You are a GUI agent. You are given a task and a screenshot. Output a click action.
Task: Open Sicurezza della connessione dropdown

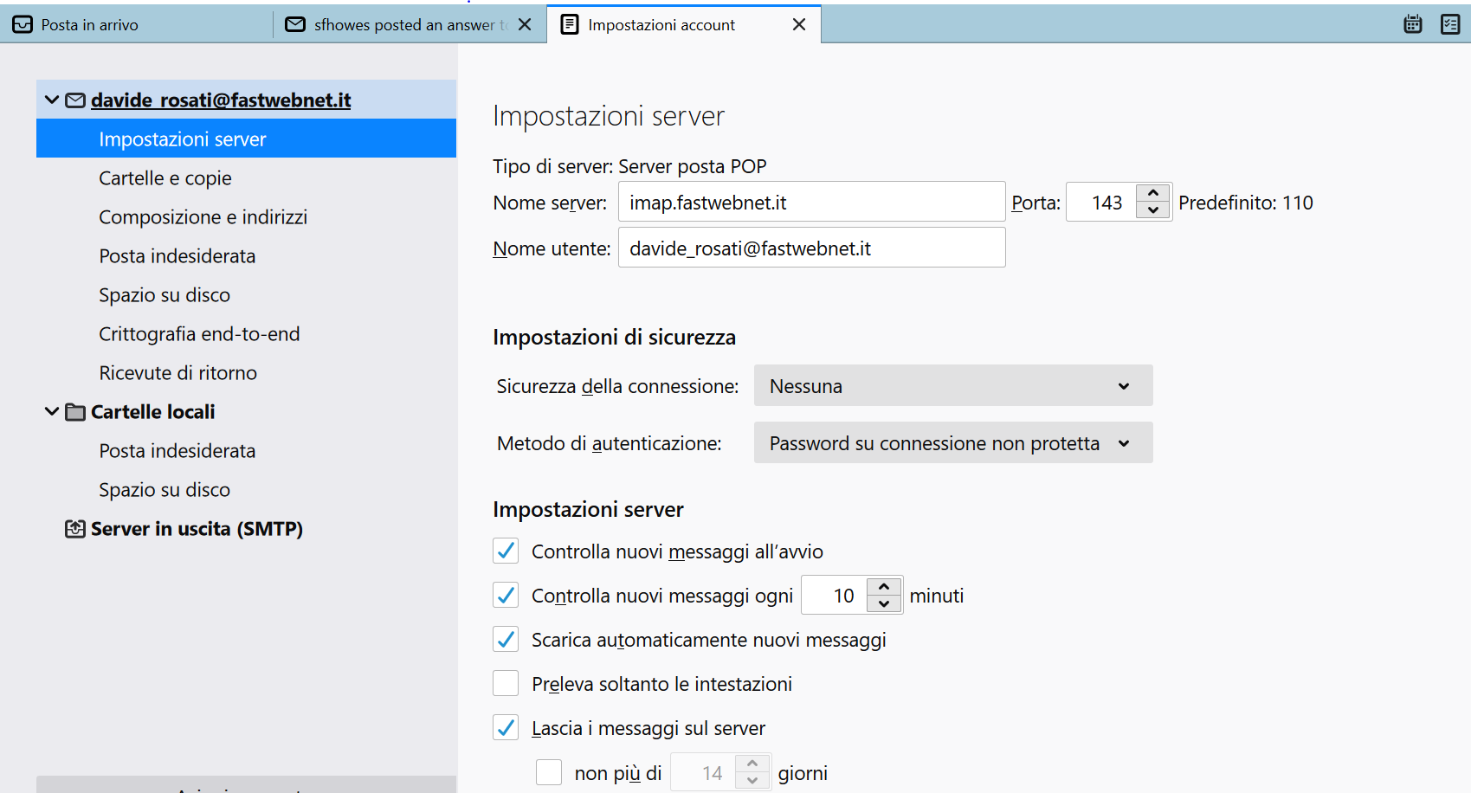click(952, 386)
